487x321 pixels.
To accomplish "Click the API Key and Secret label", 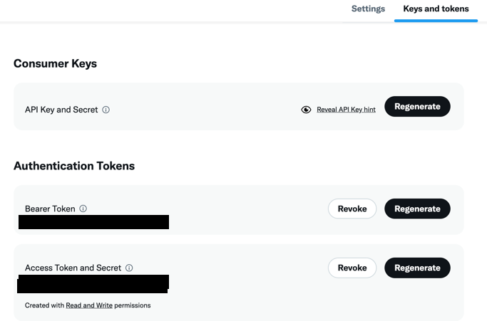I will (61, 110).
